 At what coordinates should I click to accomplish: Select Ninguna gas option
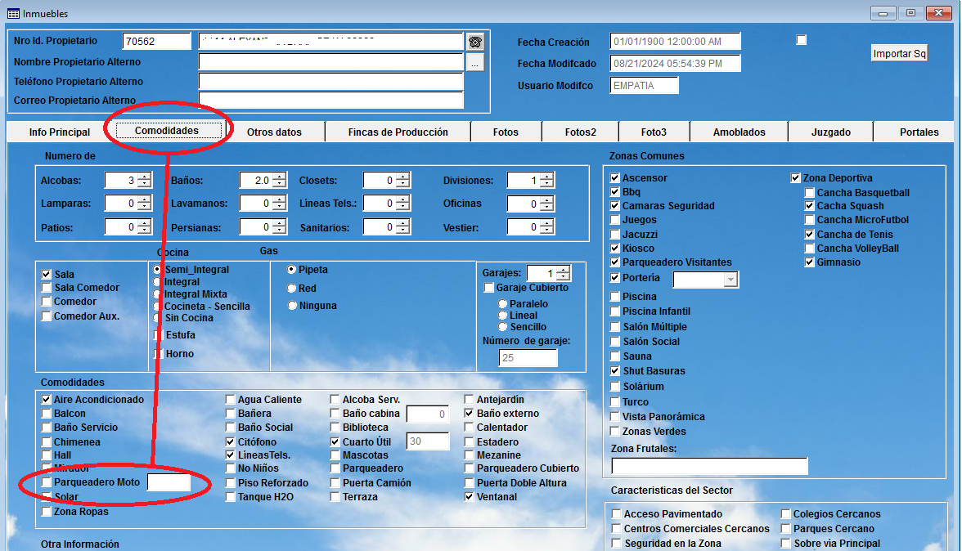point(292,305)
